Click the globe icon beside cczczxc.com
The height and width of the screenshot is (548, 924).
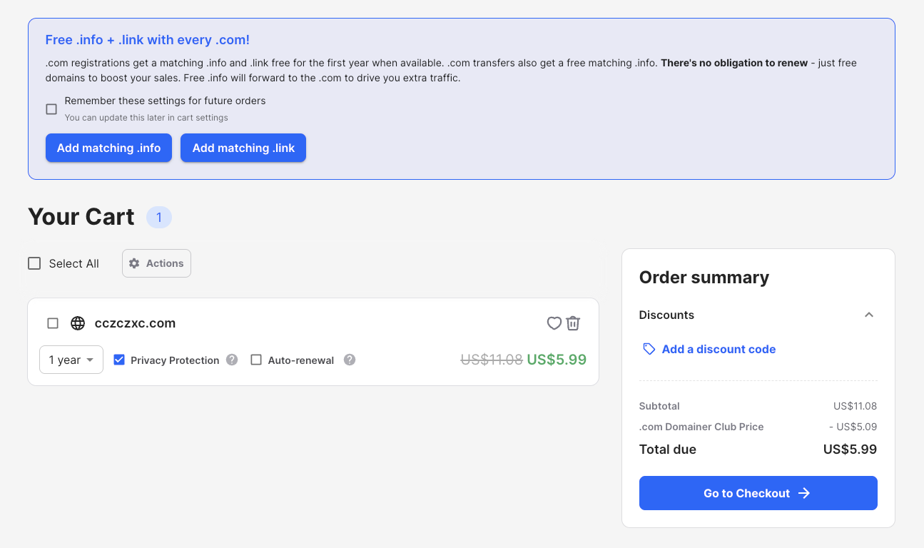tap(78, 323)
